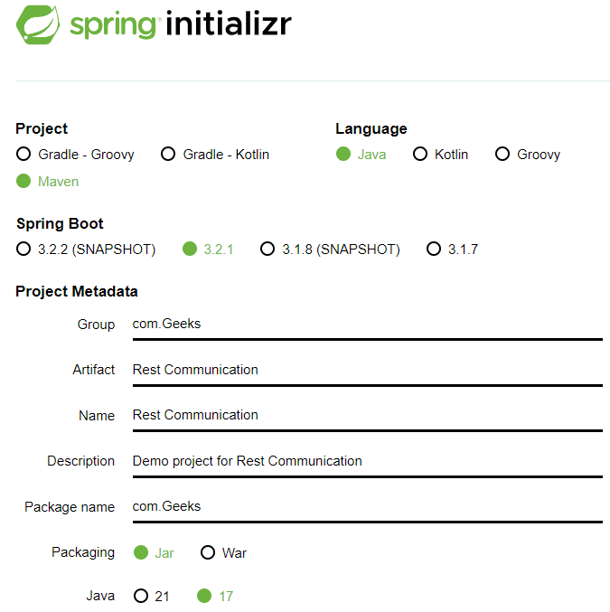This screenshot has width=610, height=612.
Task: Choose War packaging option
Action: point(208,552)
